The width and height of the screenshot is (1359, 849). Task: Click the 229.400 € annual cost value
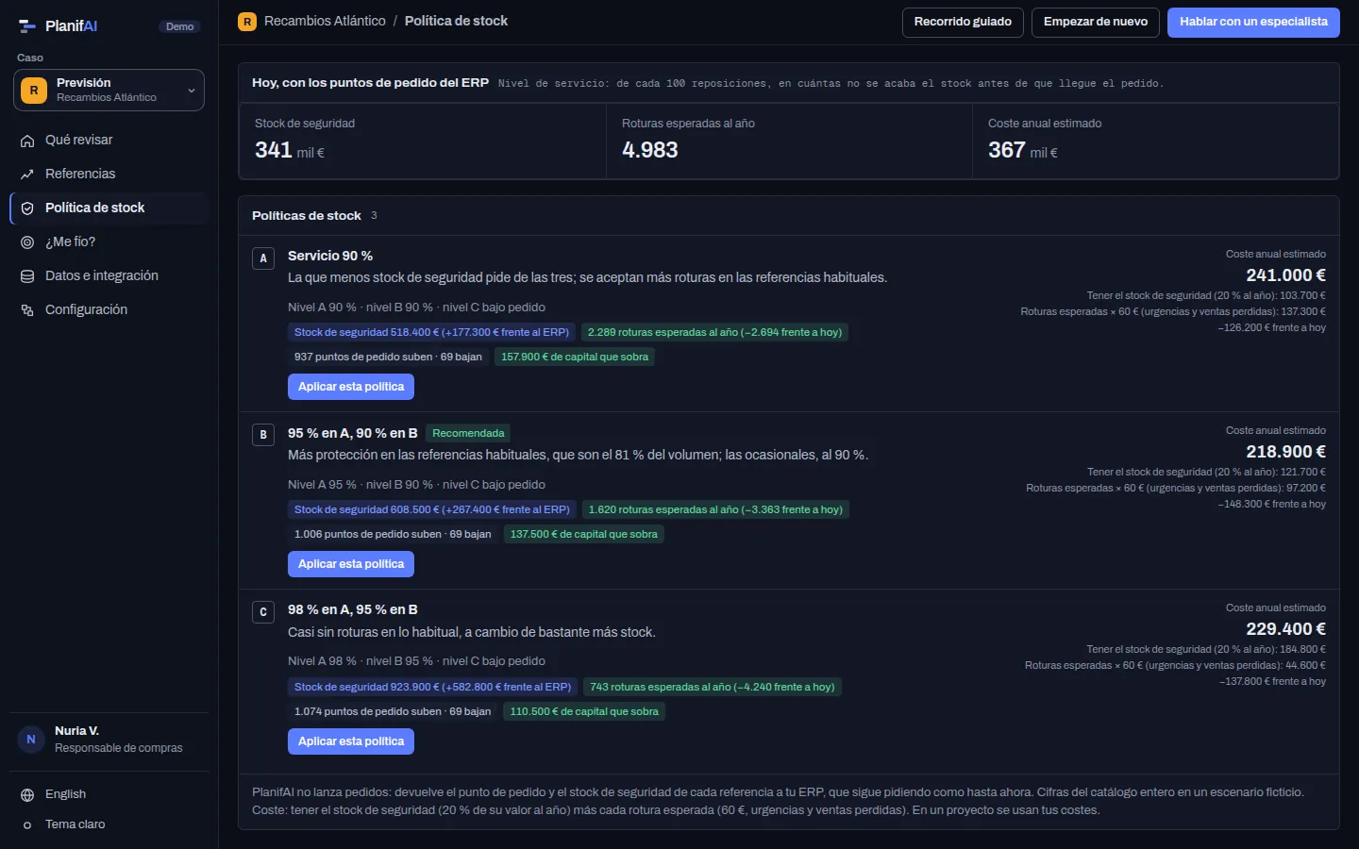(x=1285, y=629)
